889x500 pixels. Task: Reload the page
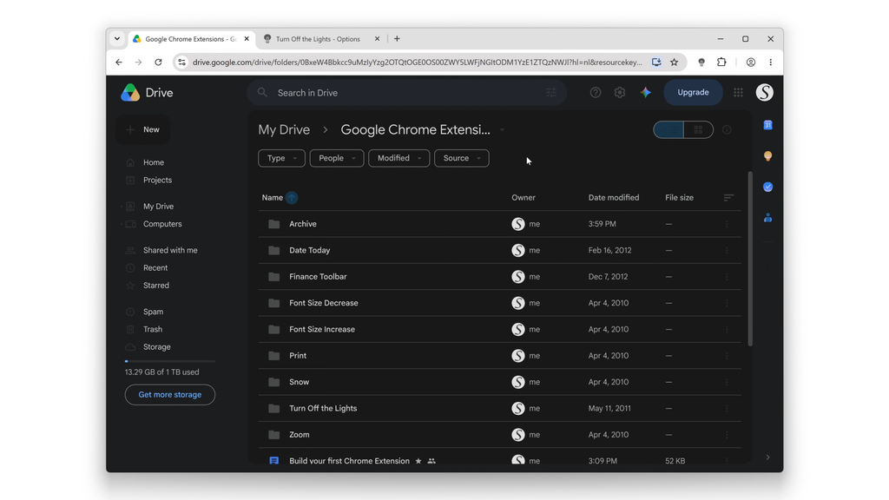point(158,62)
